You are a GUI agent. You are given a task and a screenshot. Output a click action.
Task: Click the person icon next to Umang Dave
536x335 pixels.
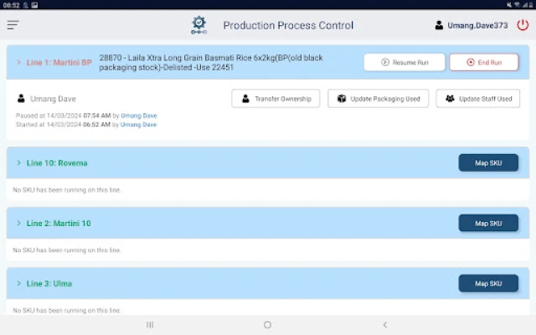tap(22, 99)
